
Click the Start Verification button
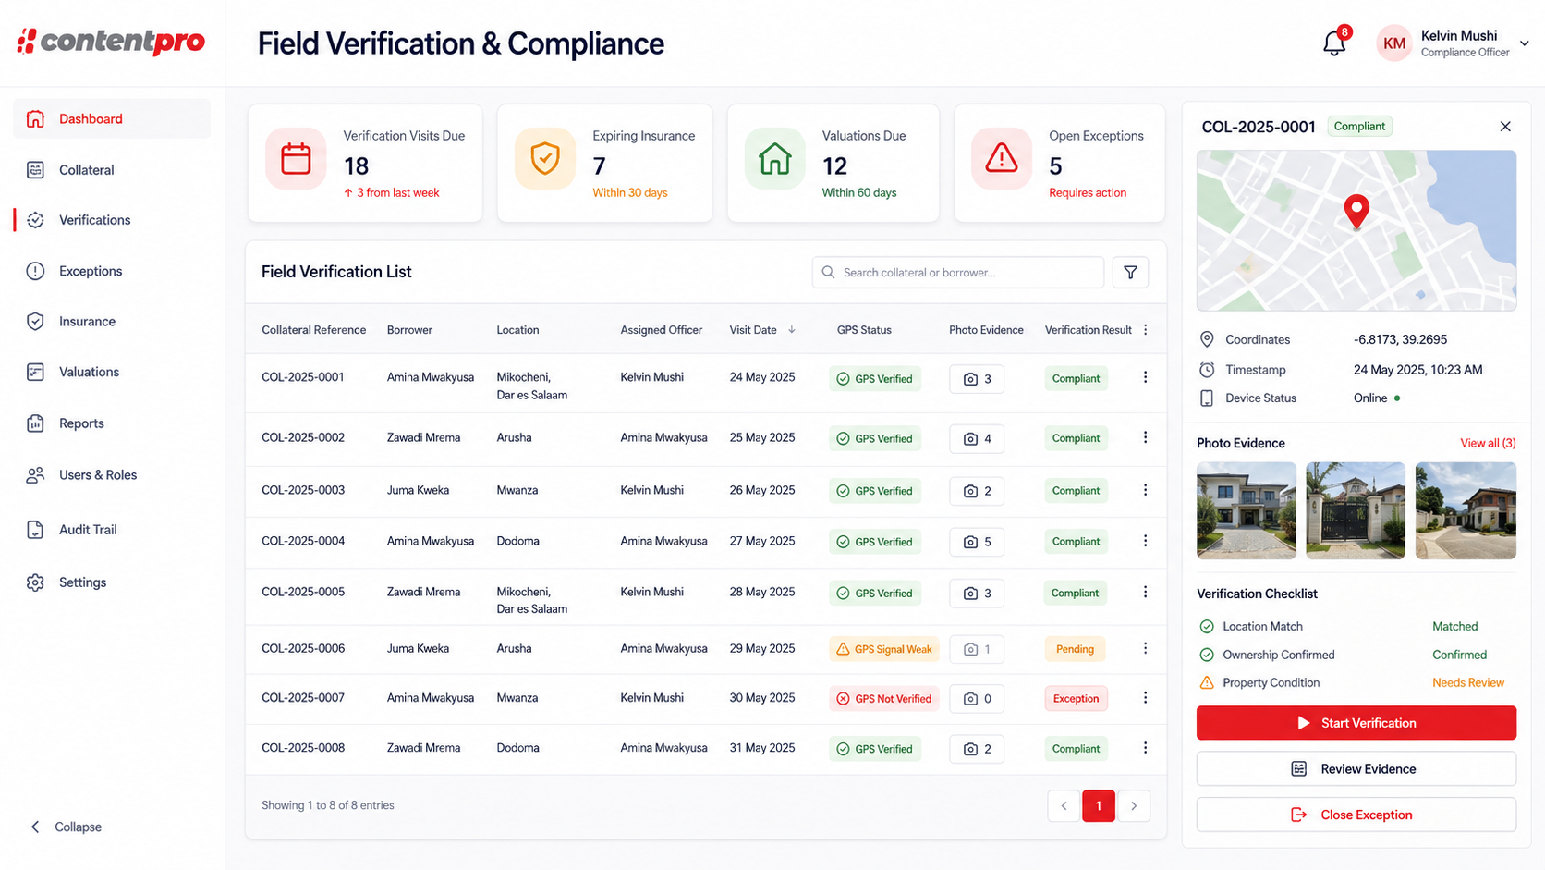click(1356, 723)
